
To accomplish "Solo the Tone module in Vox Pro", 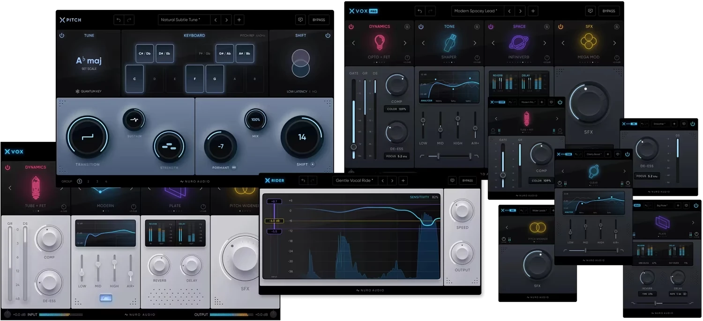I will (477, 27).
